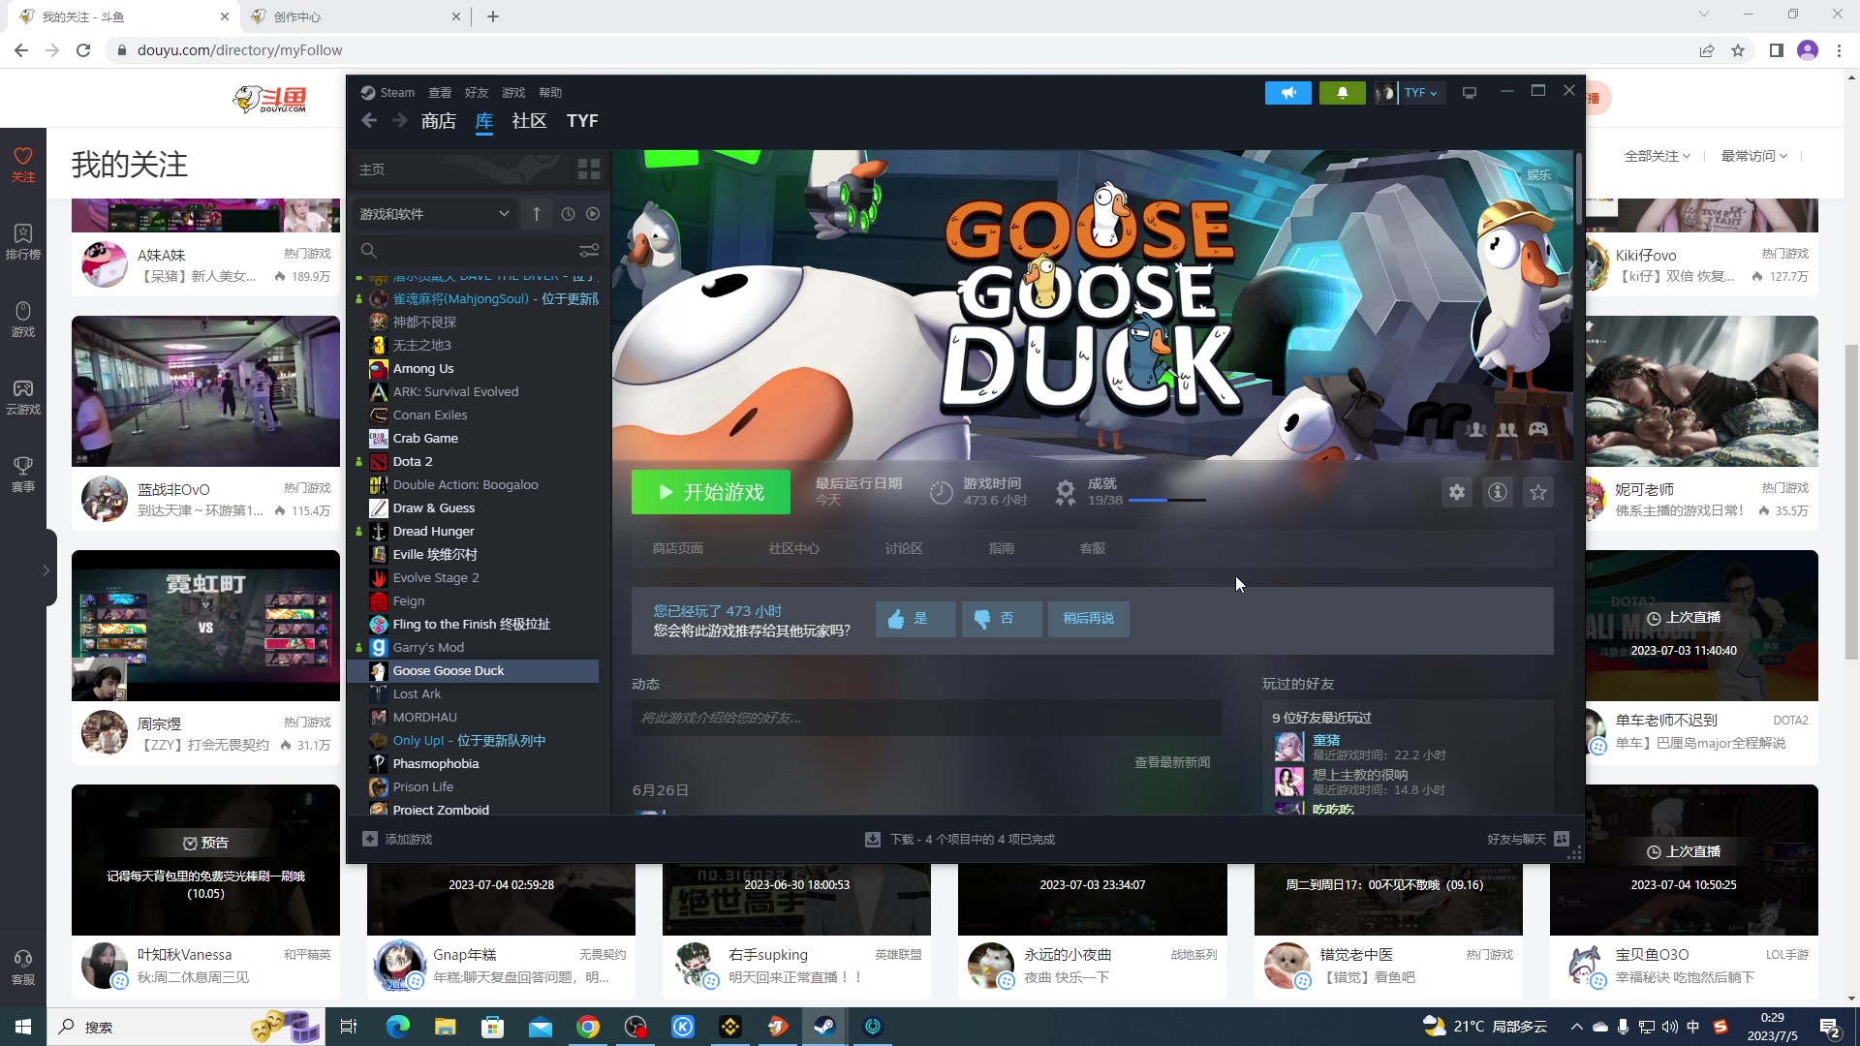
Task: Open Goose Goose Duck settings gear
Action: pyautogui.click(x=1457, y=492)
